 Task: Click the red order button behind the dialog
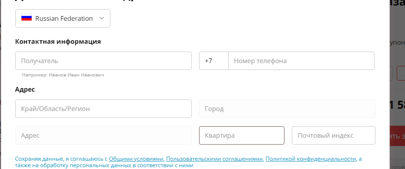click(397, 136)
